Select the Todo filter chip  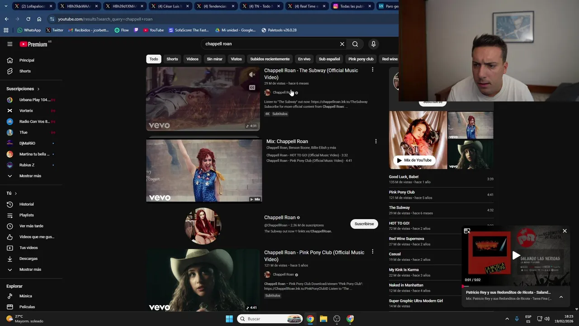154,59
